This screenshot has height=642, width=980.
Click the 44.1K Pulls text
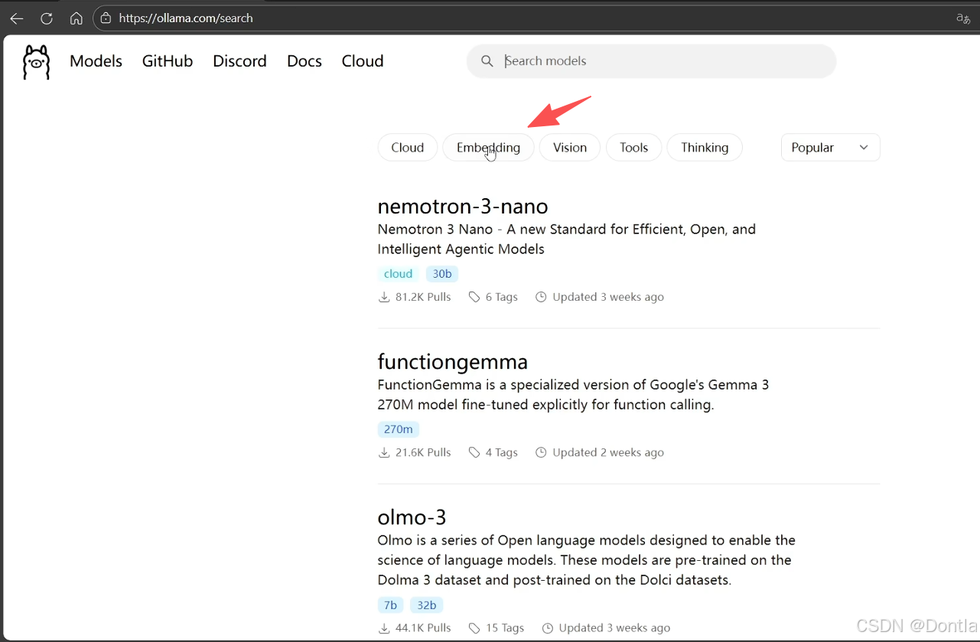(x=423, y=627)
